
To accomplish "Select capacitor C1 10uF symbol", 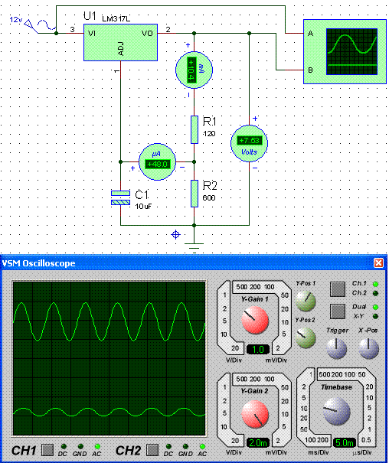I will (120, 198).
